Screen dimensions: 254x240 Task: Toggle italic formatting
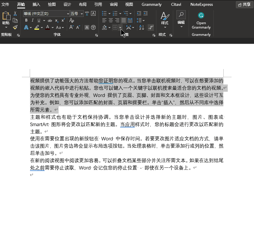click(x=33, y=20)
